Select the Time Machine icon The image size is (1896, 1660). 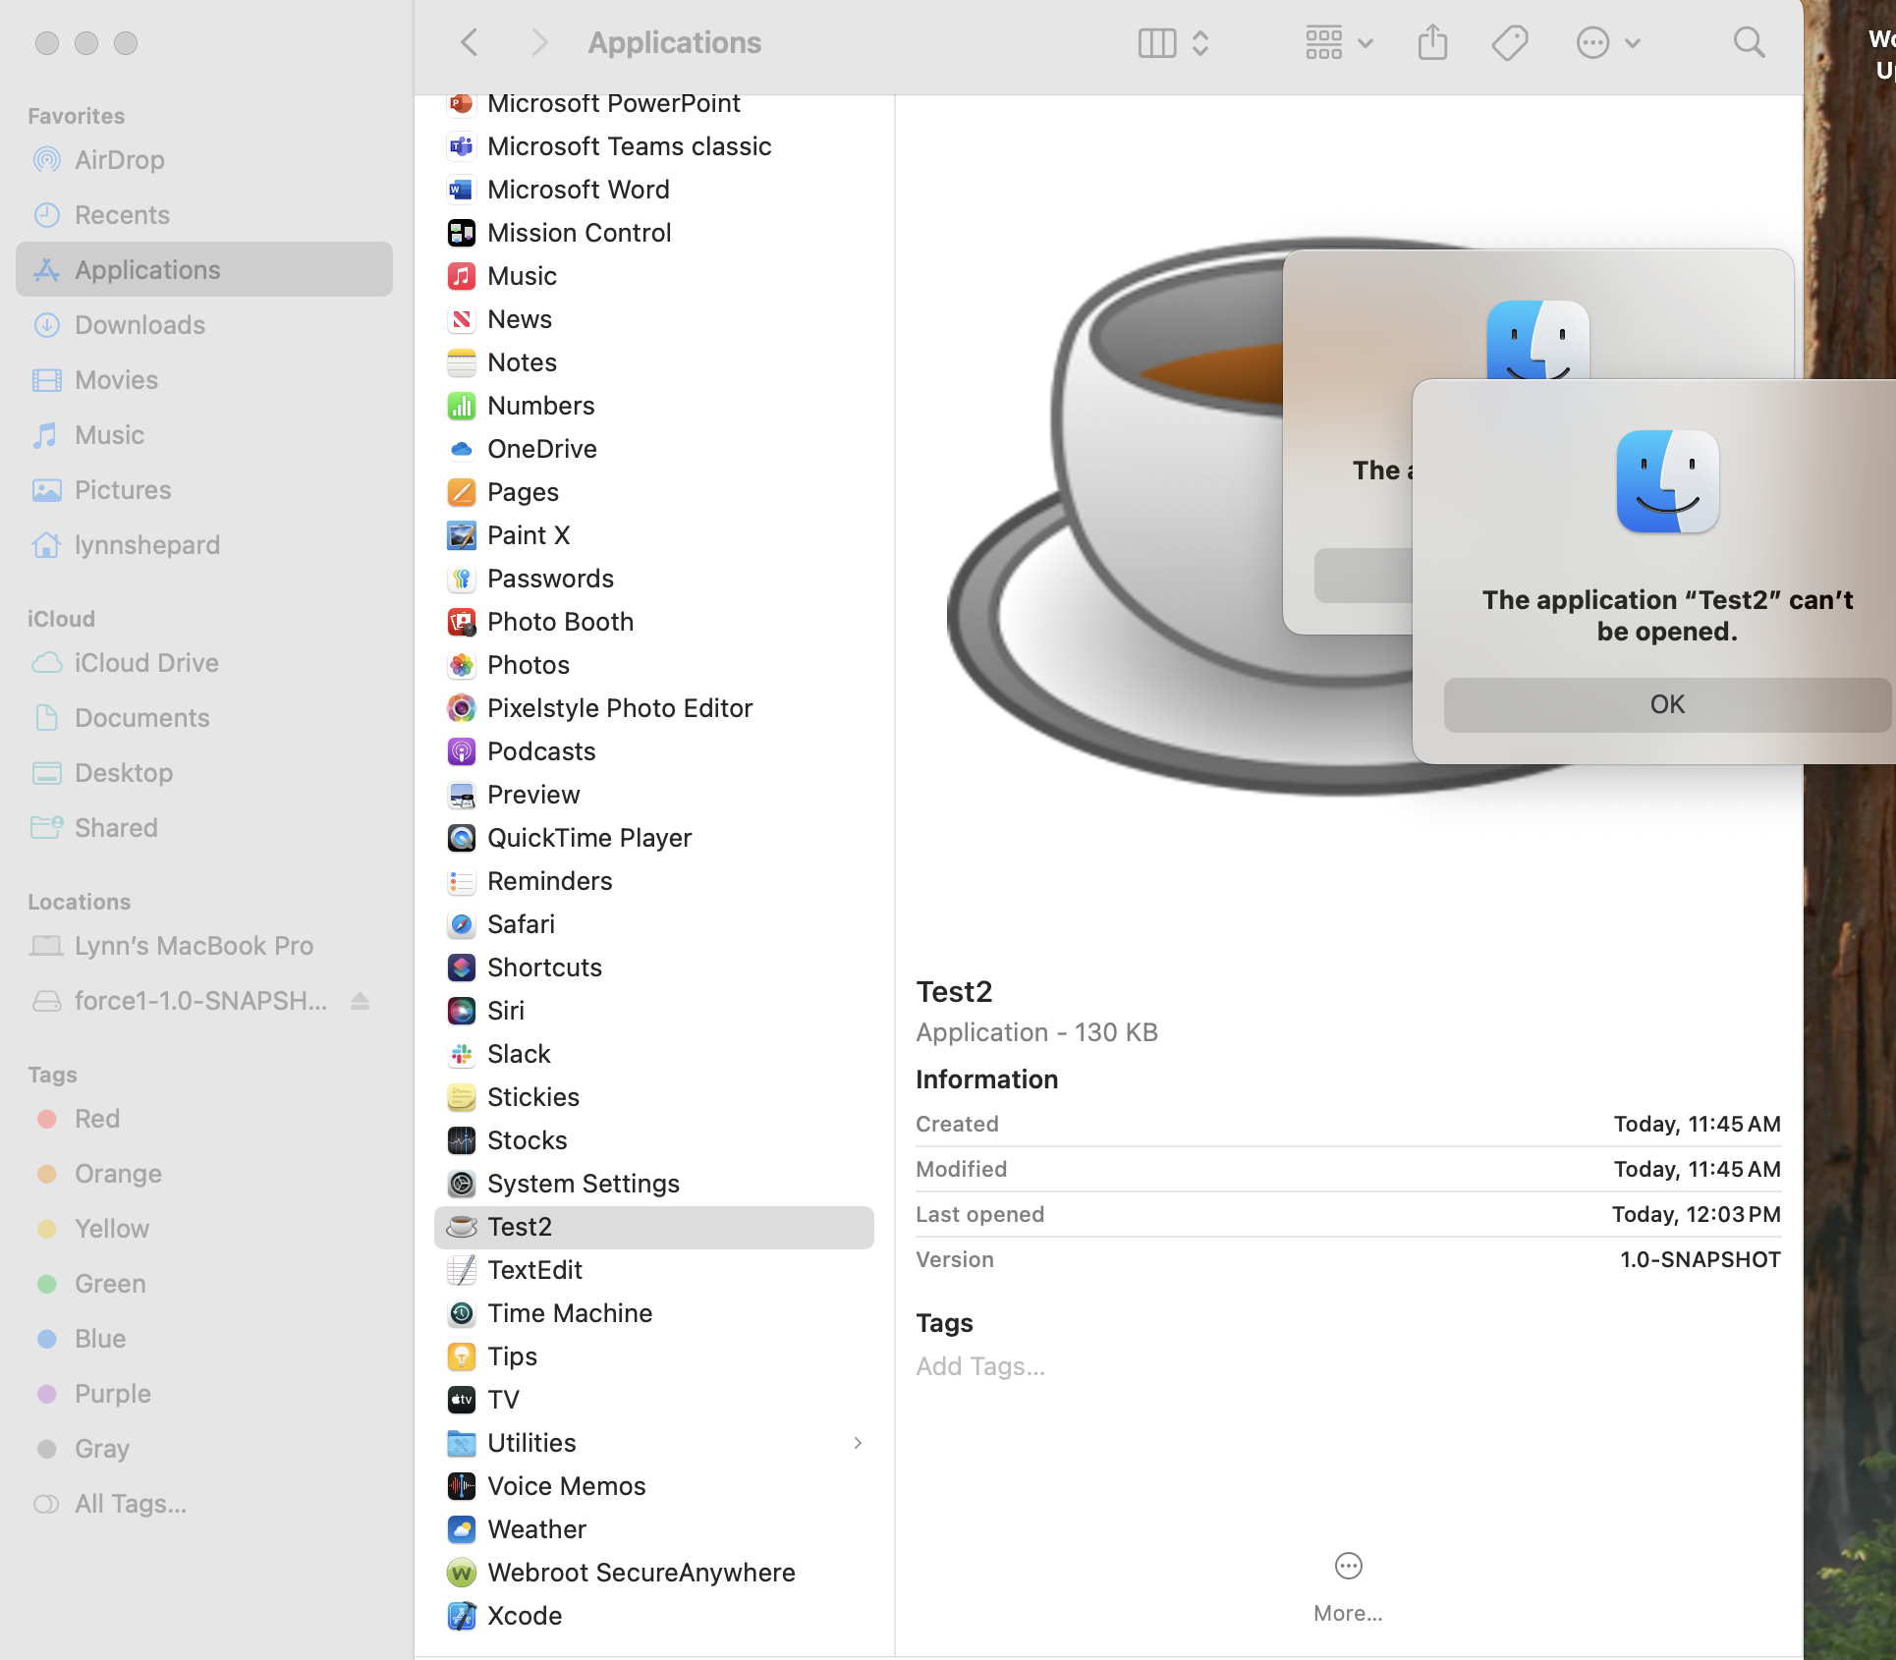pyautogui.click(x=461, y=1312)
